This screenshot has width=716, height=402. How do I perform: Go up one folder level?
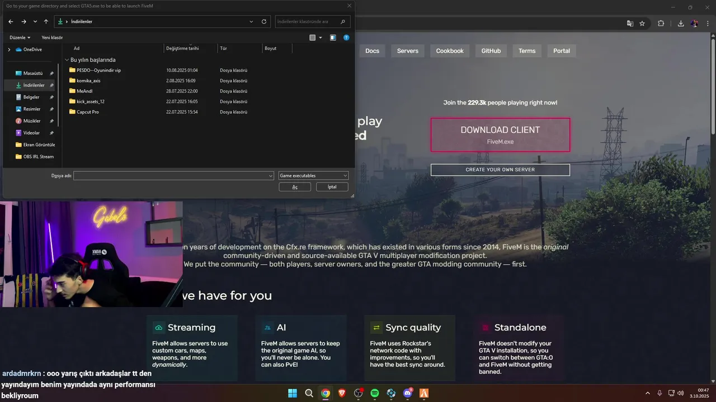pyautogui.click(x=46, y=22)
